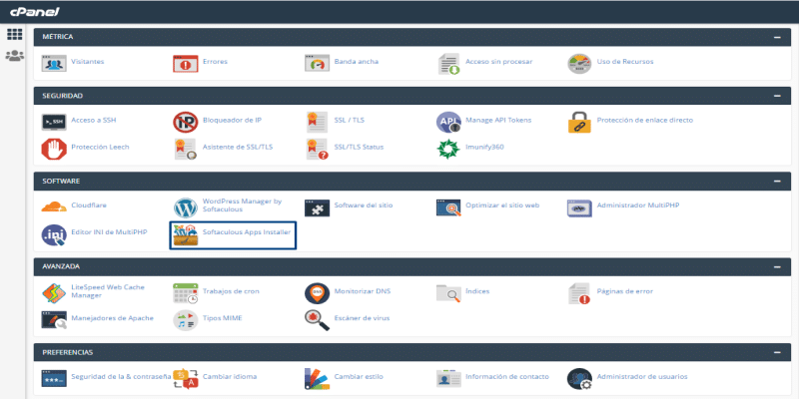Image resolution: width=799 pixels, height=399 pixels.
Task: Open the Visitantes link
Action: click(88, 62)
